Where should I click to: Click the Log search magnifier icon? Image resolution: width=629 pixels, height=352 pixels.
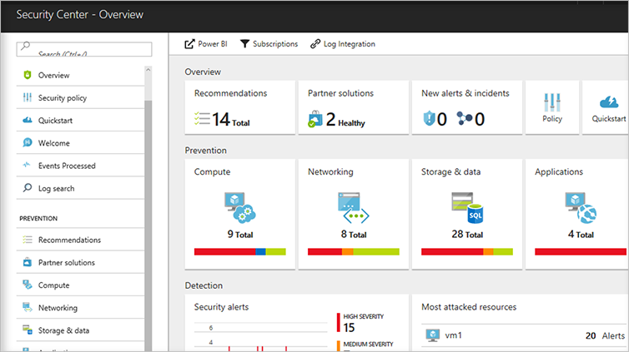coord(28,187)
